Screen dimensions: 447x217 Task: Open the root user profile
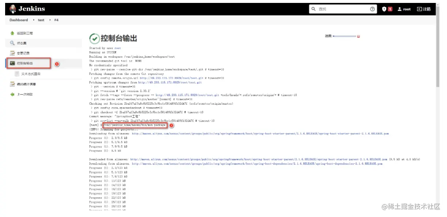(x=404, y=9)
